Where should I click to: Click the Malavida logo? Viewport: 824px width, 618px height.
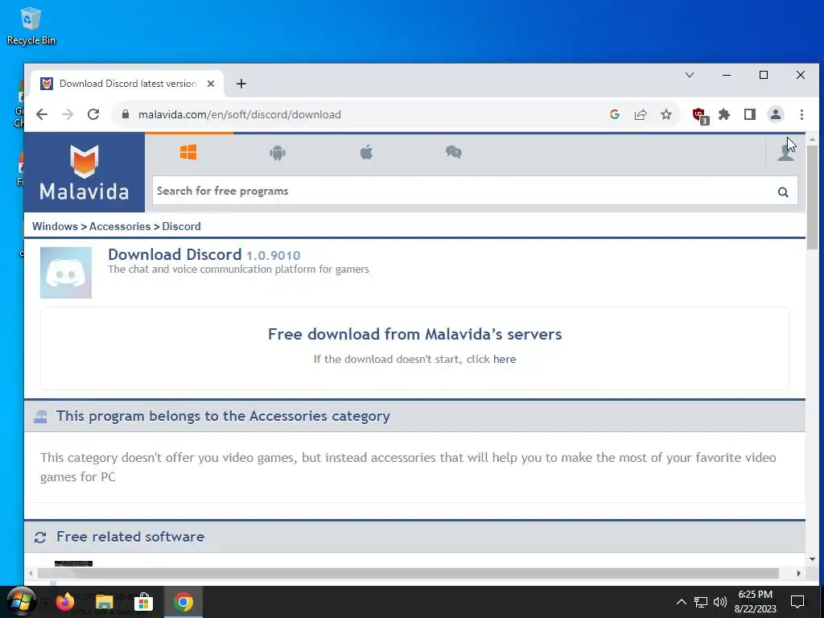point(84,172)
